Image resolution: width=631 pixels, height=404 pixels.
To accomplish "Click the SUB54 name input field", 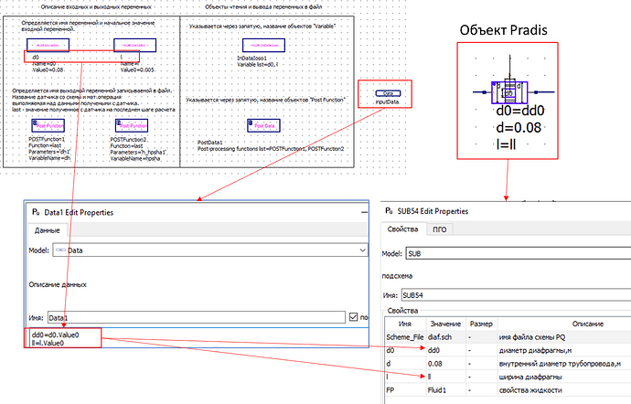I will tap(517, 295).
